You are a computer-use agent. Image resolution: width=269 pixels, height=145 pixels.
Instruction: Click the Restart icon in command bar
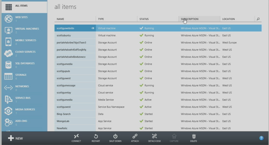tap(96, 136)
